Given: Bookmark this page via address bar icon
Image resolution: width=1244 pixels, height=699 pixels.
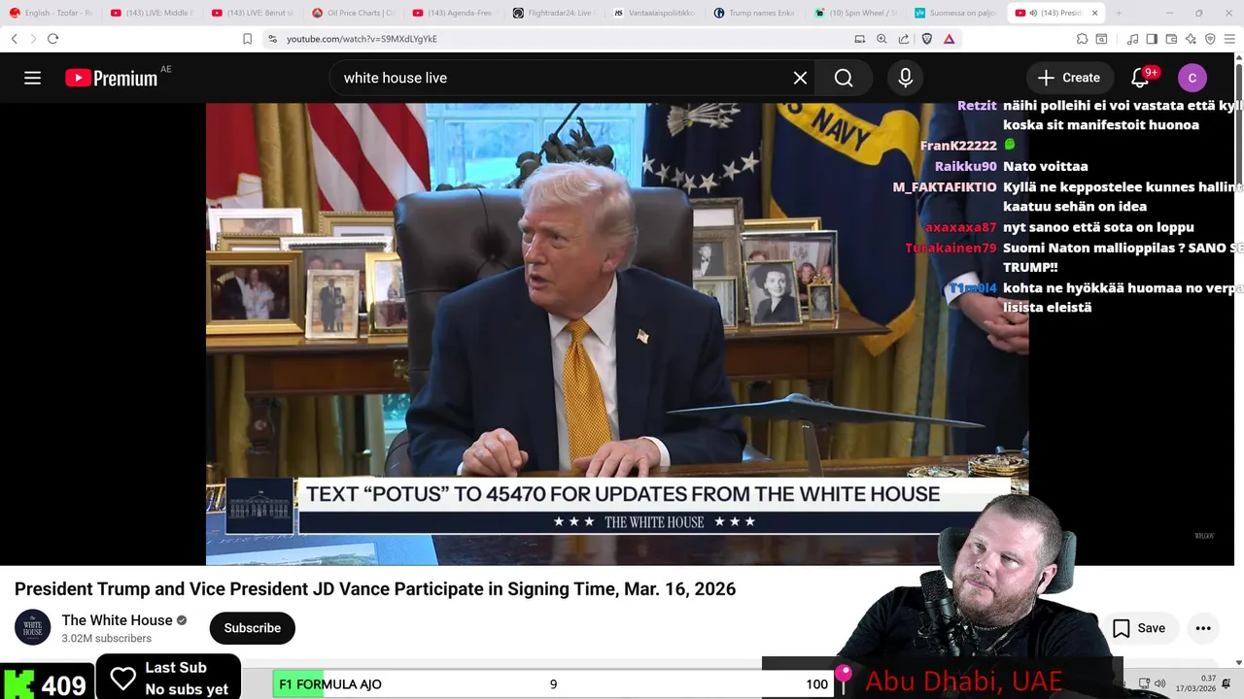Looking at the screenshot, I should tap(247, 39).
